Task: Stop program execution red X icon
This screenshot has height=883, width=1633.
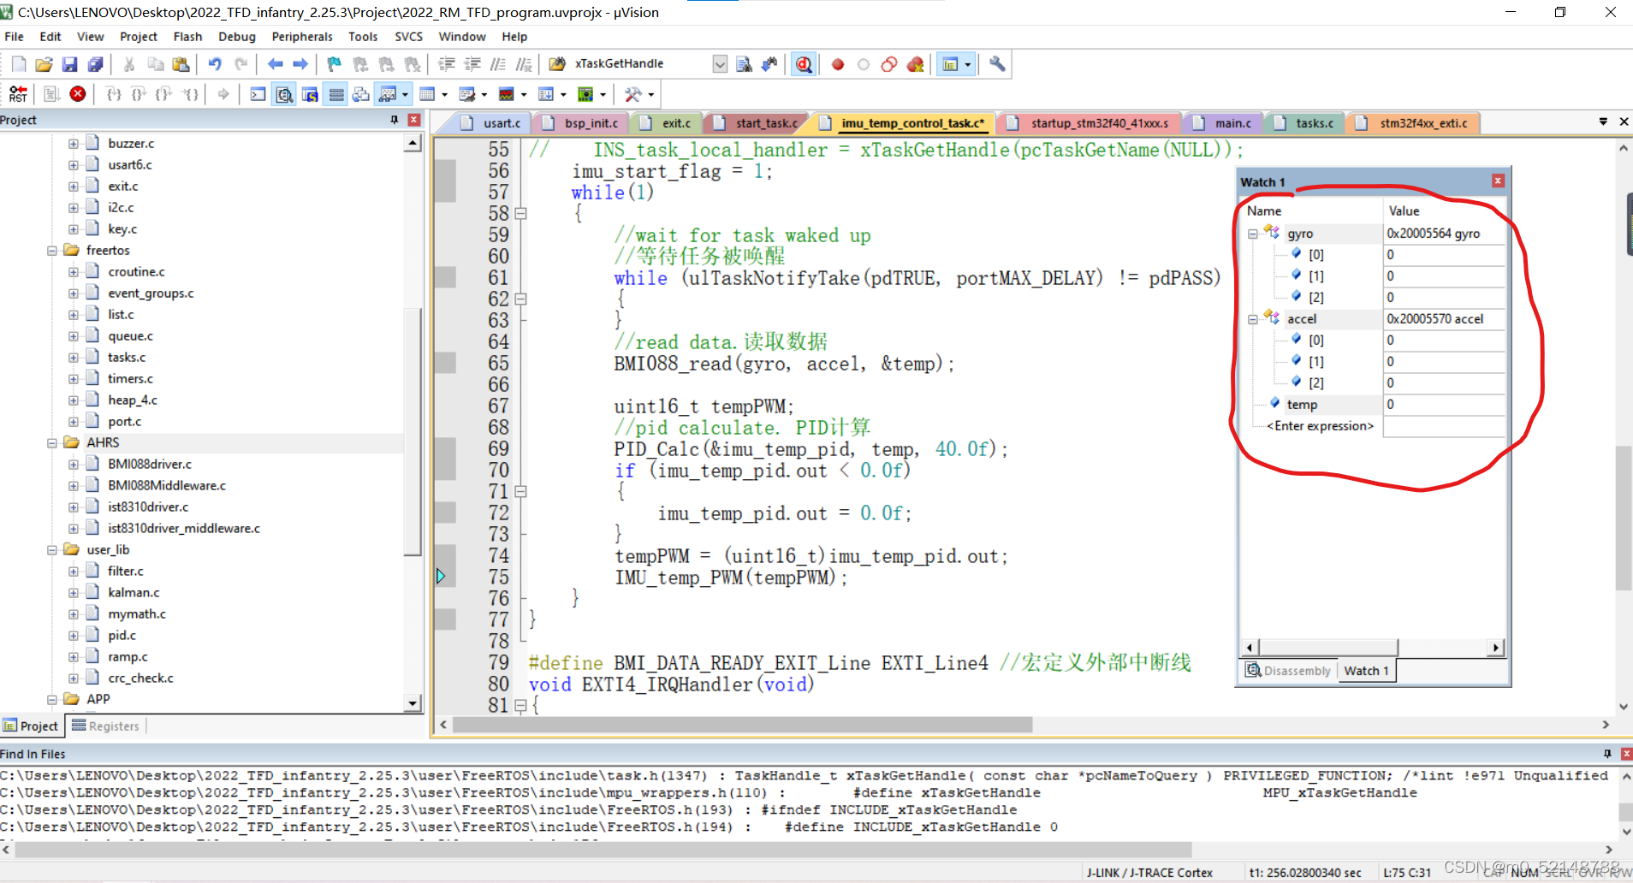Action: 78,94
